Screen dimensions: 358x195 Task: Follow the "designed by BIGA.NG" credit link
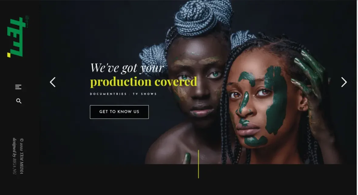(14, 156)
